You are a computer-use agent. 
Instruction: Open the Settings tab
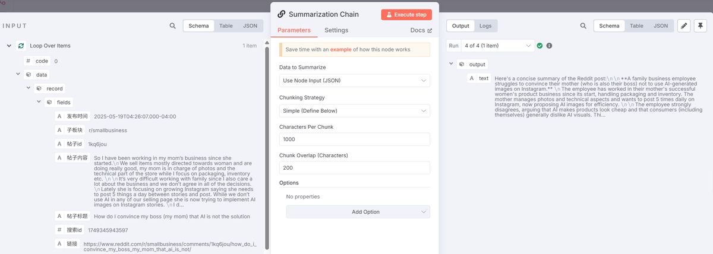[336, 30]
